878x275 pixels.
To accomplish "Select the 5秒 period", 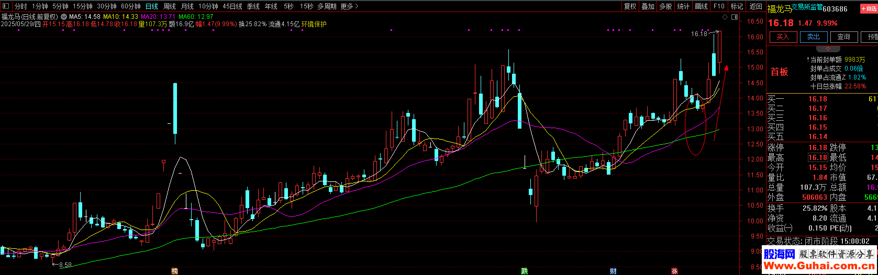I will click(288, 6).
